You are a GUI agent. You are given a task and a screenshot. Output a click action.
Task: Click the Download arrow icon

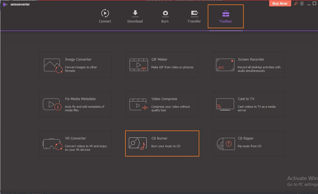point(135,13)
